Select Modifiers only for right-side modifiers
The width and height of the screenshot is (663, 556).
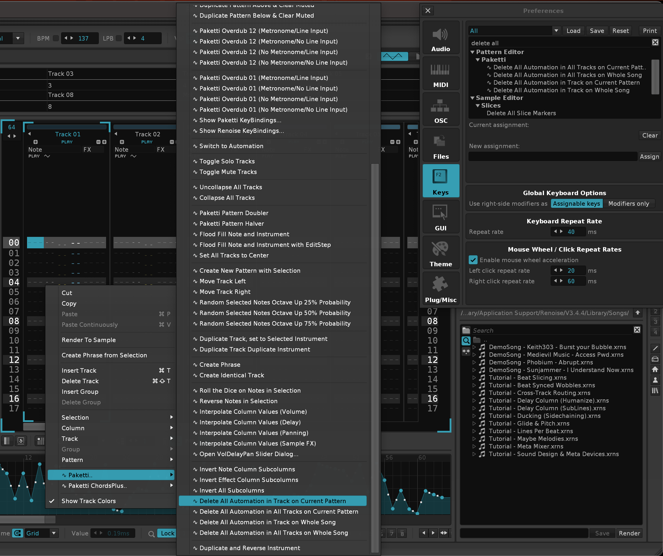click(x=628, y=204)
